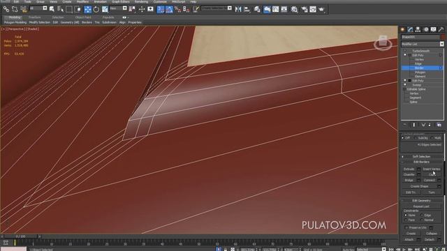Click the object color swatch
This screenshot has width=447, height=251.
click(443, 37)
